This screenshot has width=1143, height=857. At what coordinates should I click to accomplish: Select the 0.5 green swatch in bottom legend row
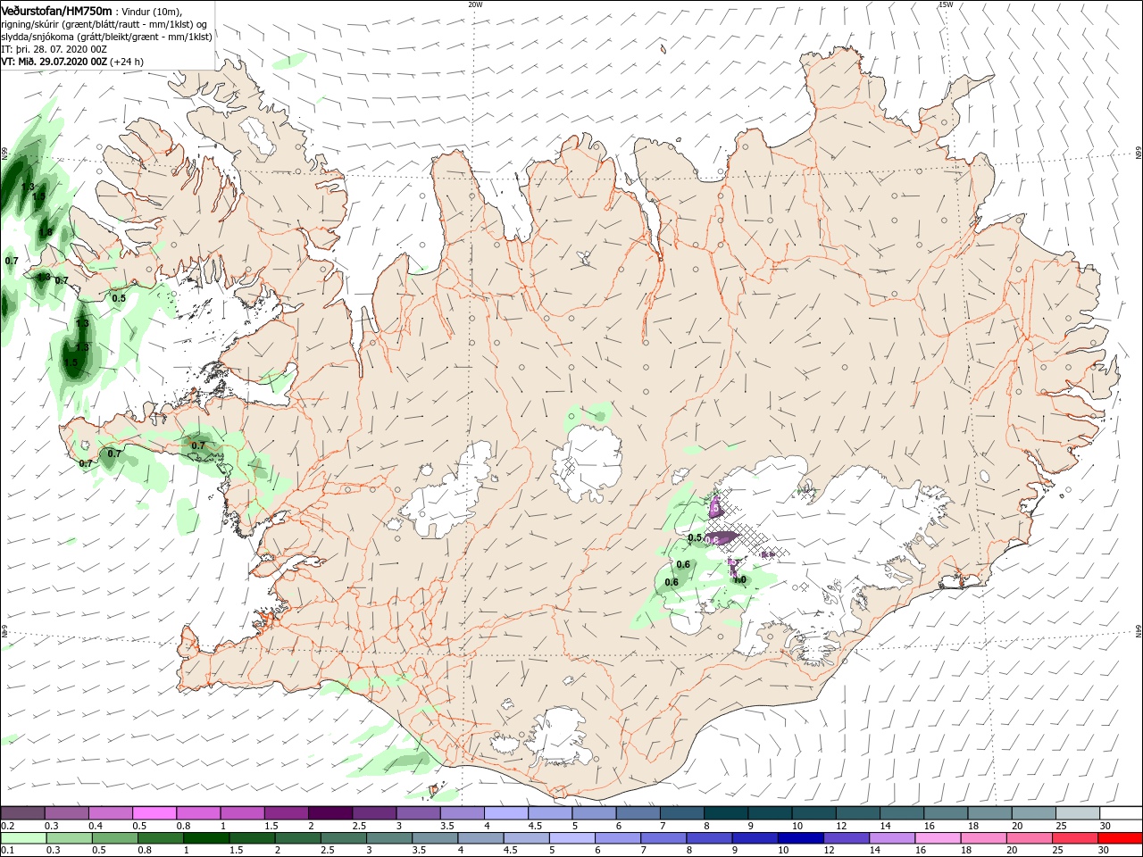[x=115, y=838]
